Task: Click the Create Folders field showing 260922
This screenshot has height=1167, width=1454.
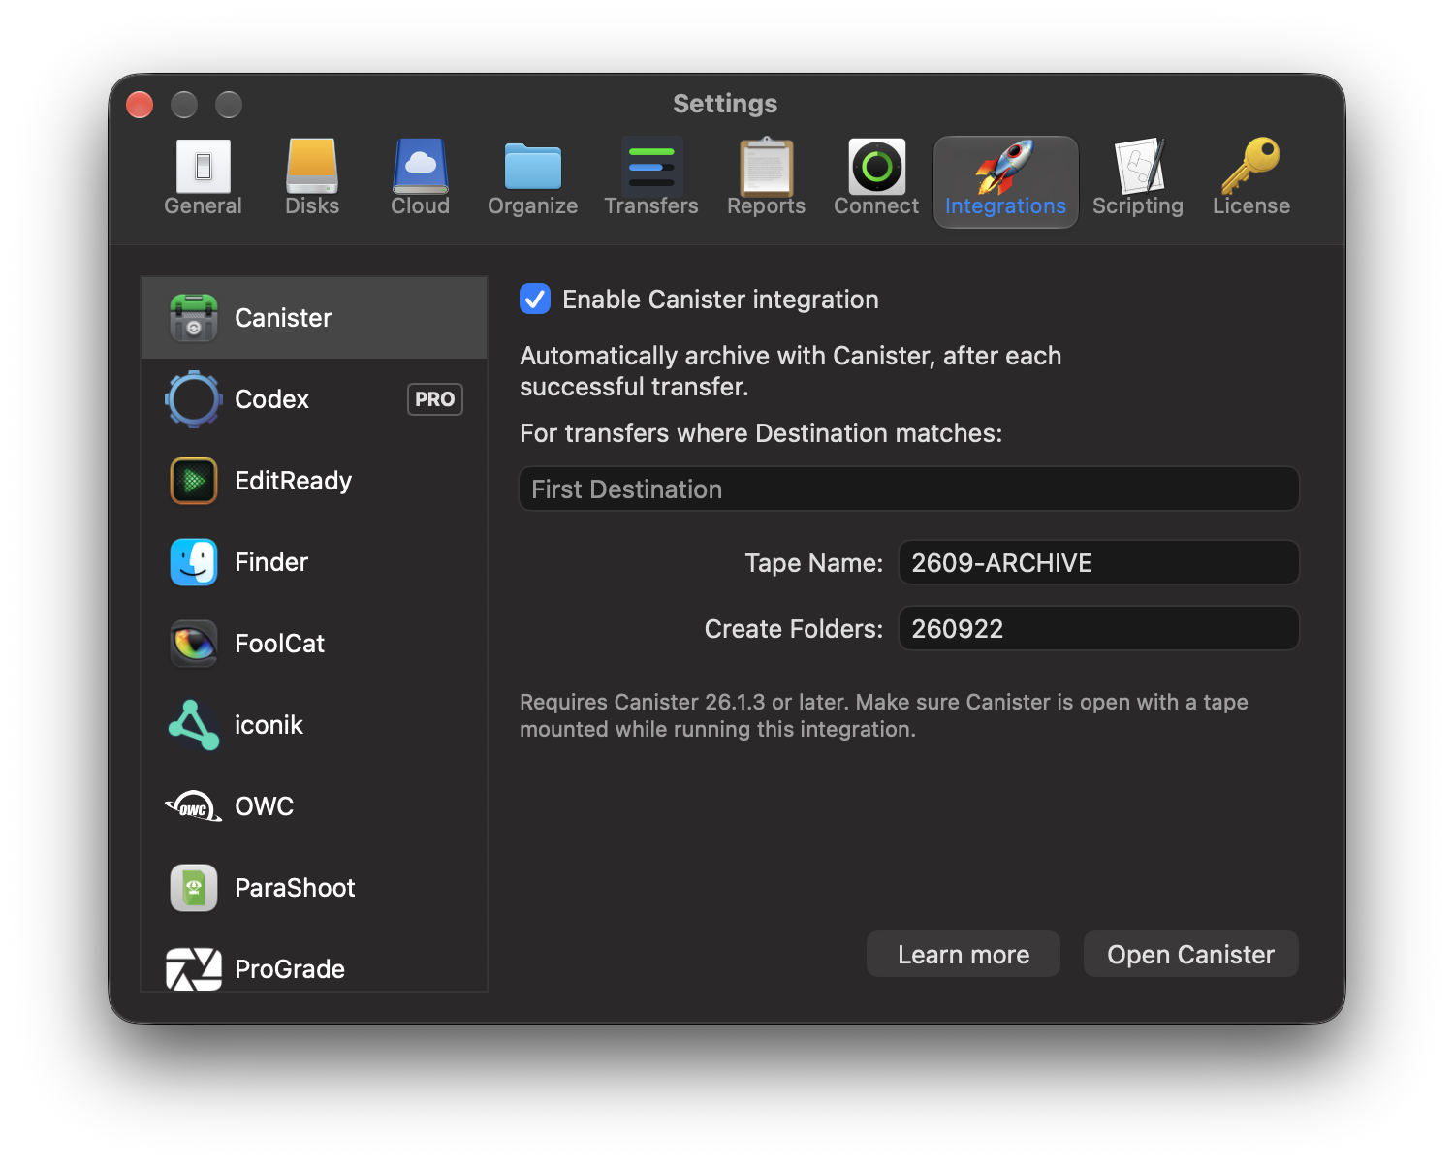Action: tap(1099, 629)
